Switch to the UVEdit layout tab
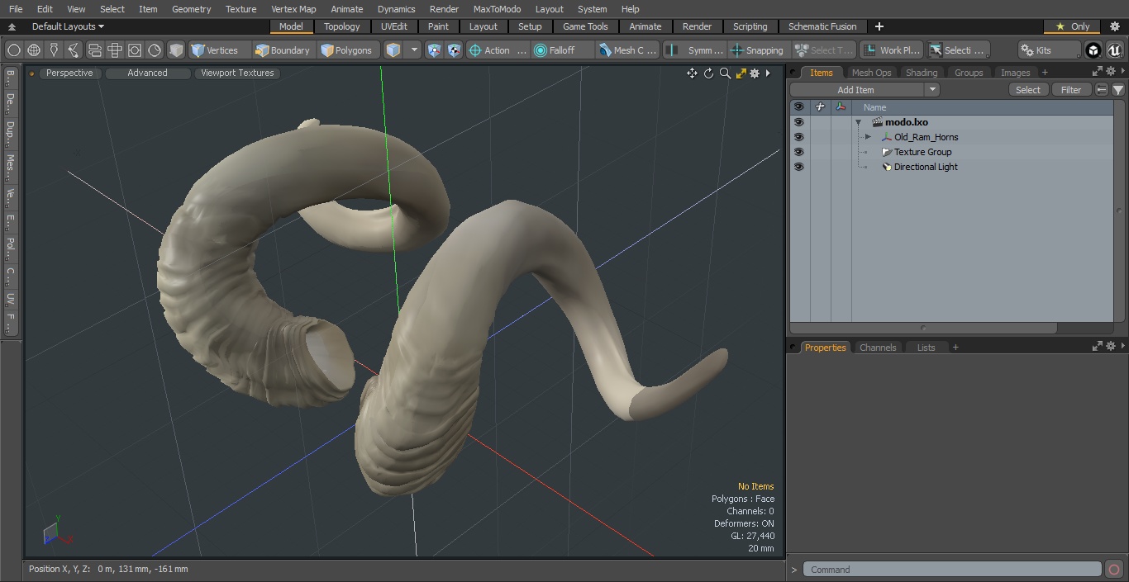 coord(394,26)
